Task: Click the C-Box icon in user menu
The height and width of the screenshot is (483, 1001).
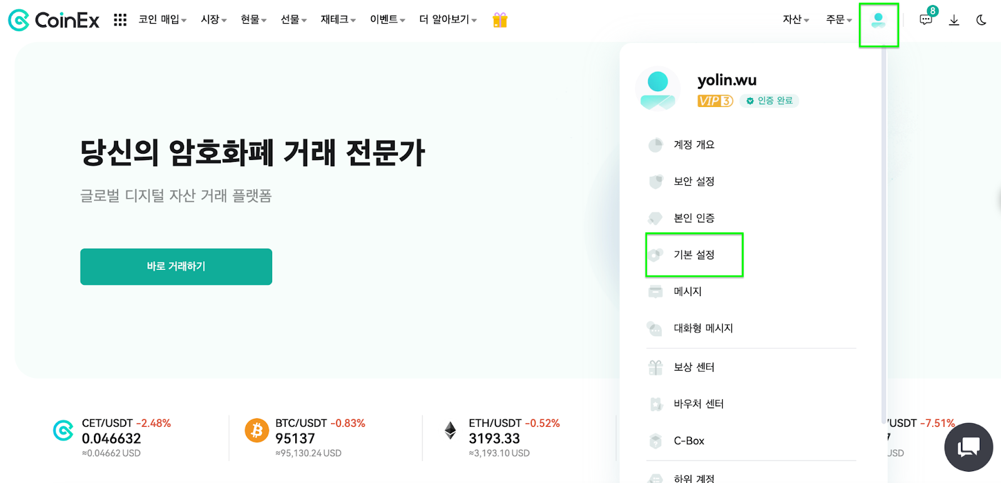Action: point(656,441)
